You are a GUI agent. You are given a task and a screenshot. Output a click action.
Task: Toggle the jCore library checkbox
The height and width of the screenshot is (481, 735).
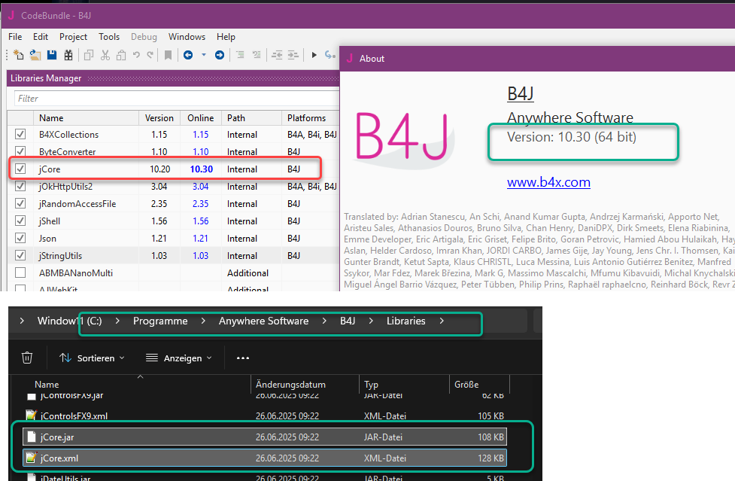[20, 169]
